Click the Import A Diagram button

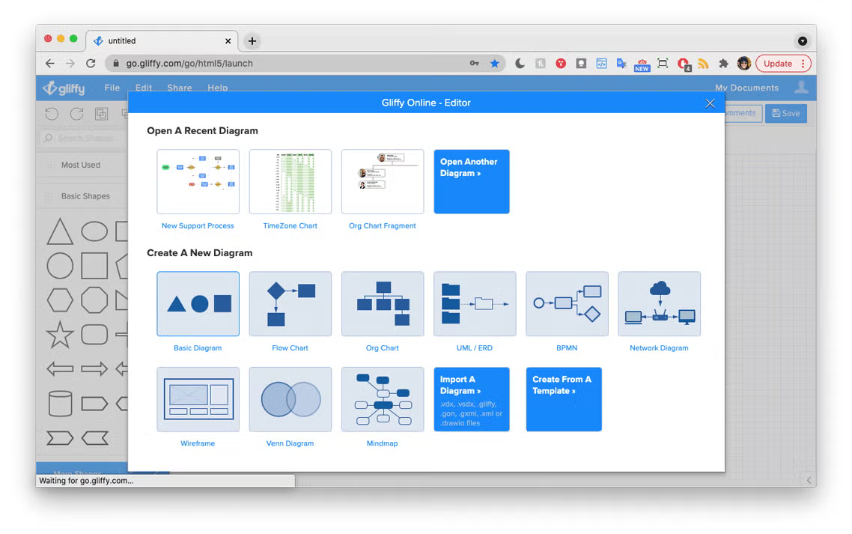472,399
